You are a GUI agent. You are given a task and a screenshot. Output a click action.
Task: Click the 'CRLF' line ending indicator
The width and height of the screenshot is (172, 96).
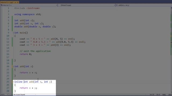coord(170,95)
